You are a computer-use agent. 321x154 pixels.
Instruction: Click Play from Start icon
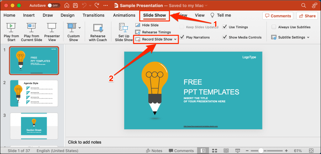pyautogui.click(x=11, y=28)
